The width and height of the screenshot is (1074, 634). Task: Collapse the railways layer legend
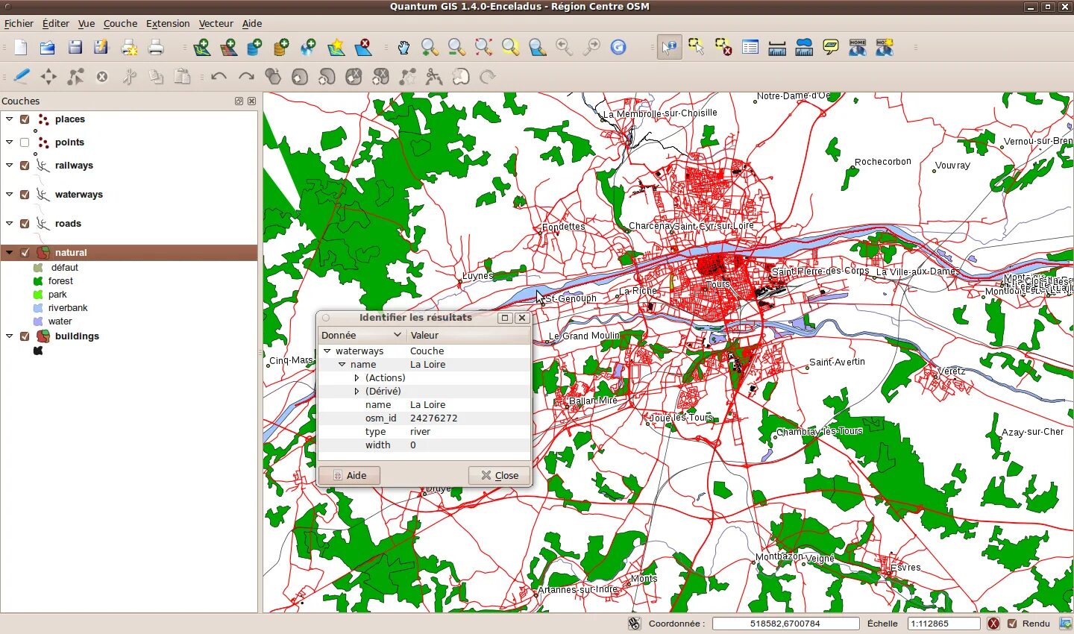9,166
